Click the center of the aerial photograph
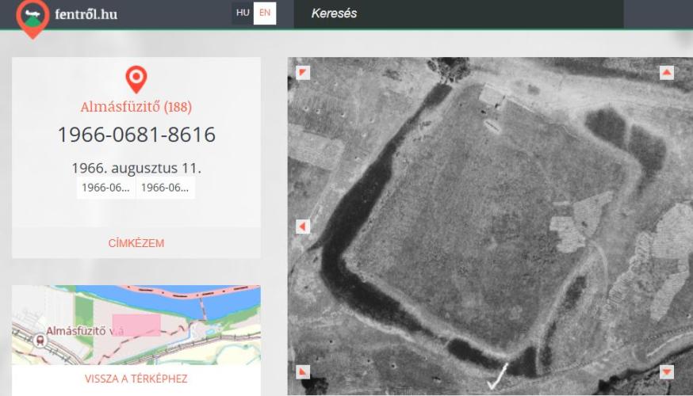The height and width of the screenshot is (396, 693). [485, 226]
